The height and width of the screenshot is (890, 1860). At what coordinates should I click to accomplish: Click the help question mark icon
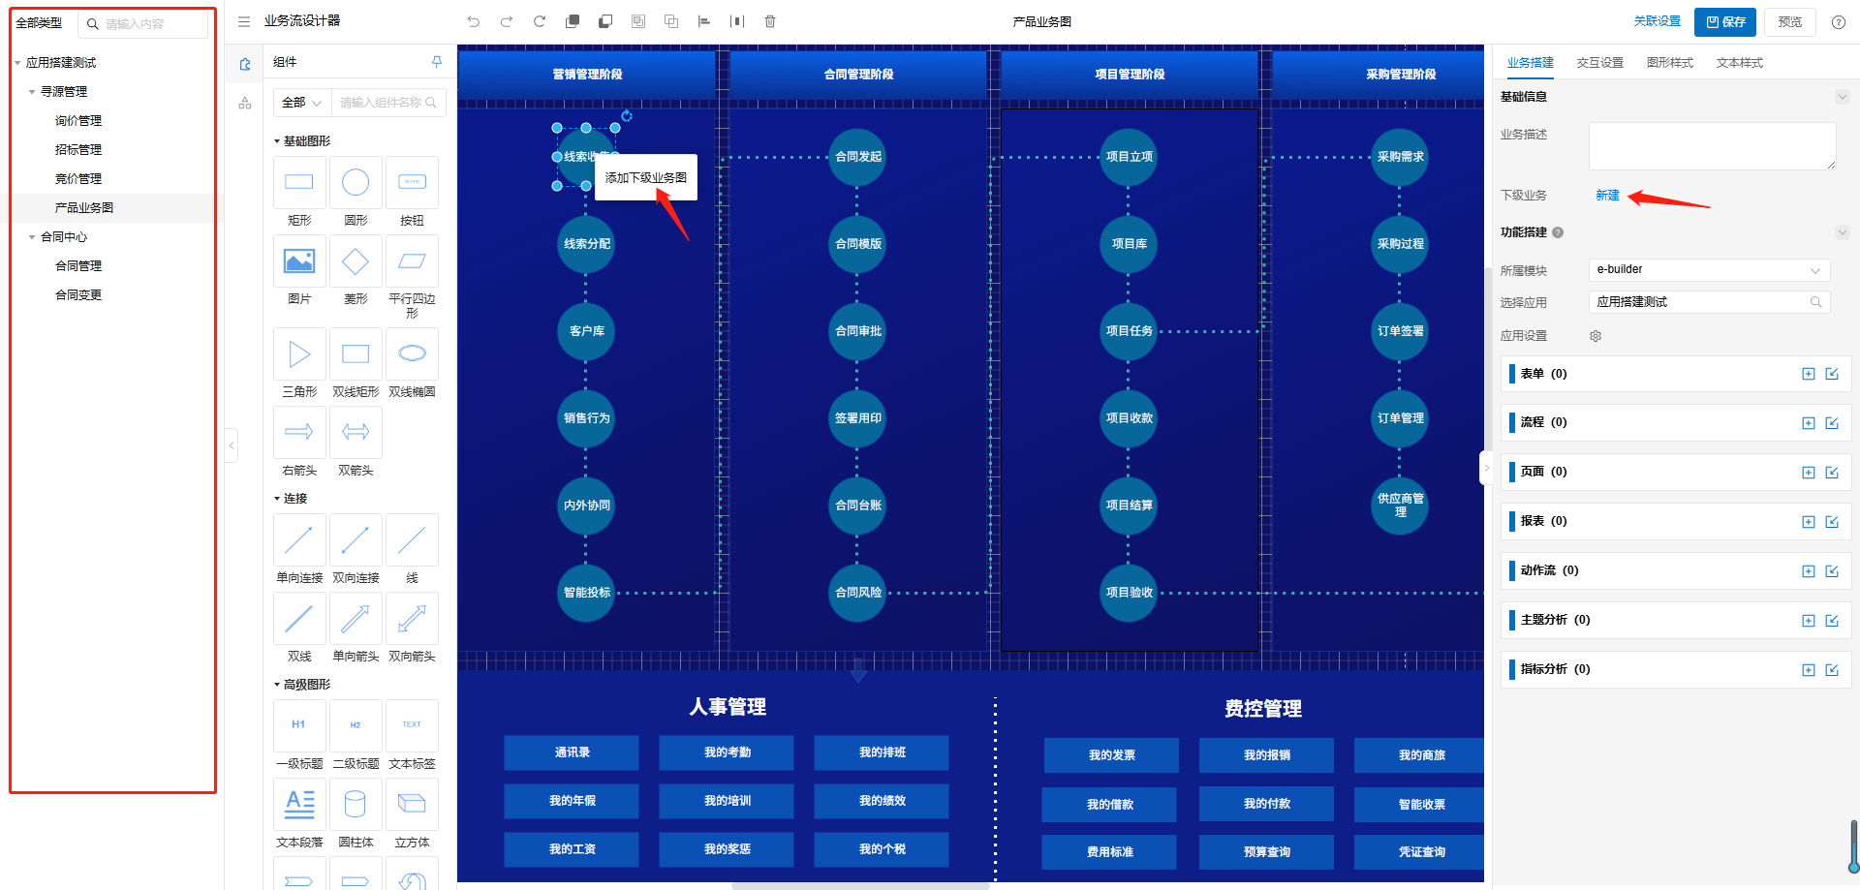[1838, 22]
